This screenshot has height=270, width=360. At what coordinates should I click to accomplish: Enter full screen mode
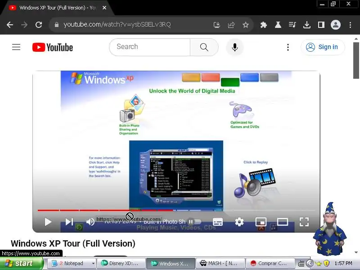tap(304, 222)
